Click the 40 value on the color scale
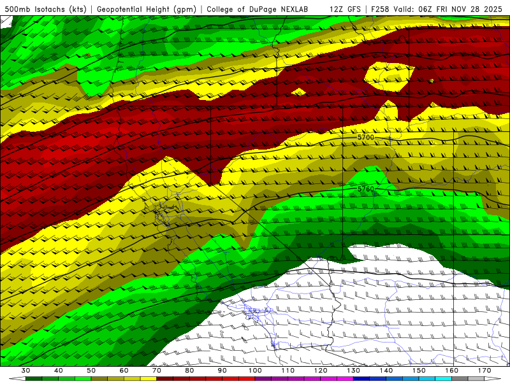Screen dimensions: 510x382 (x=59, y=371)
